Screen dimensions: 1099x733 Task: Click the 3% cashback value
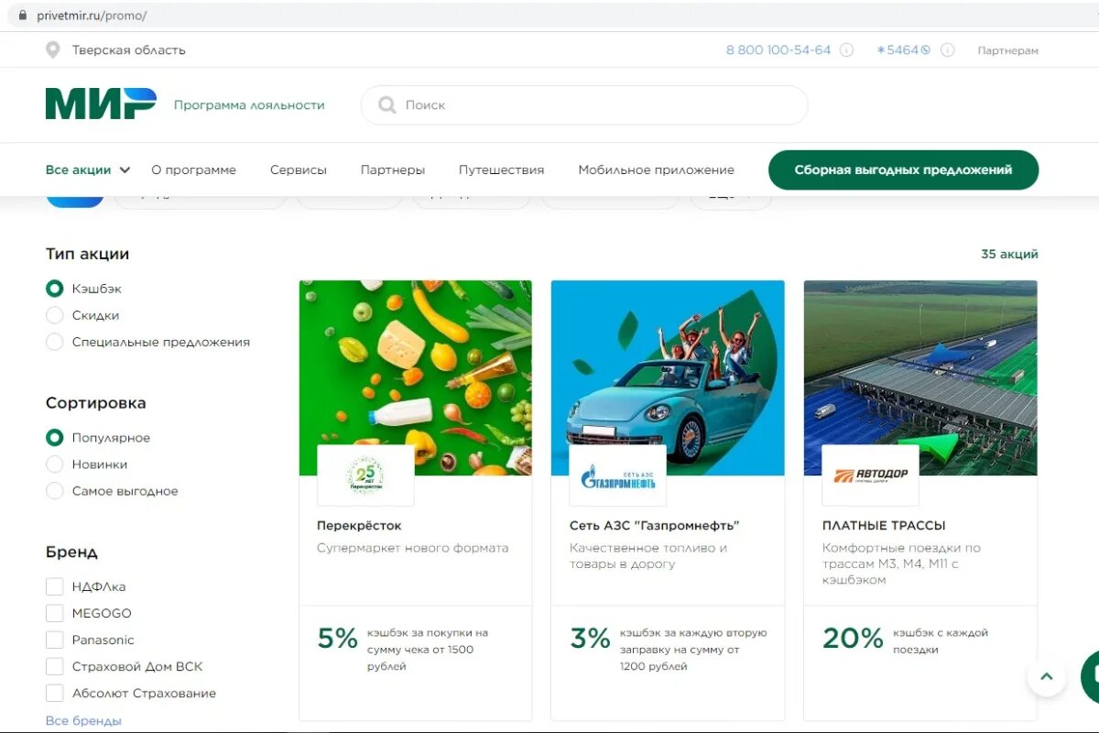pyautogui.click(x=591, y=638)
